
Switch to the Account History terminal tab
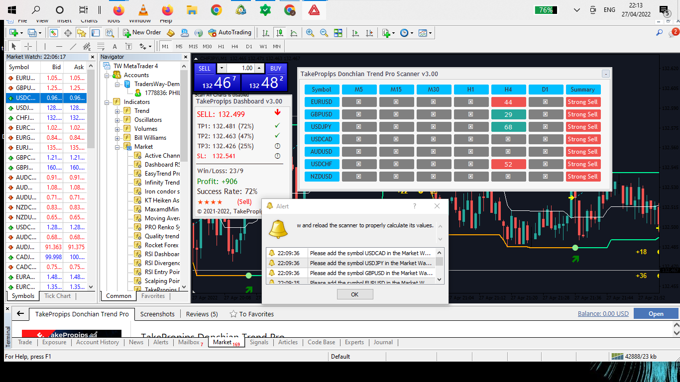pos(98,342)
